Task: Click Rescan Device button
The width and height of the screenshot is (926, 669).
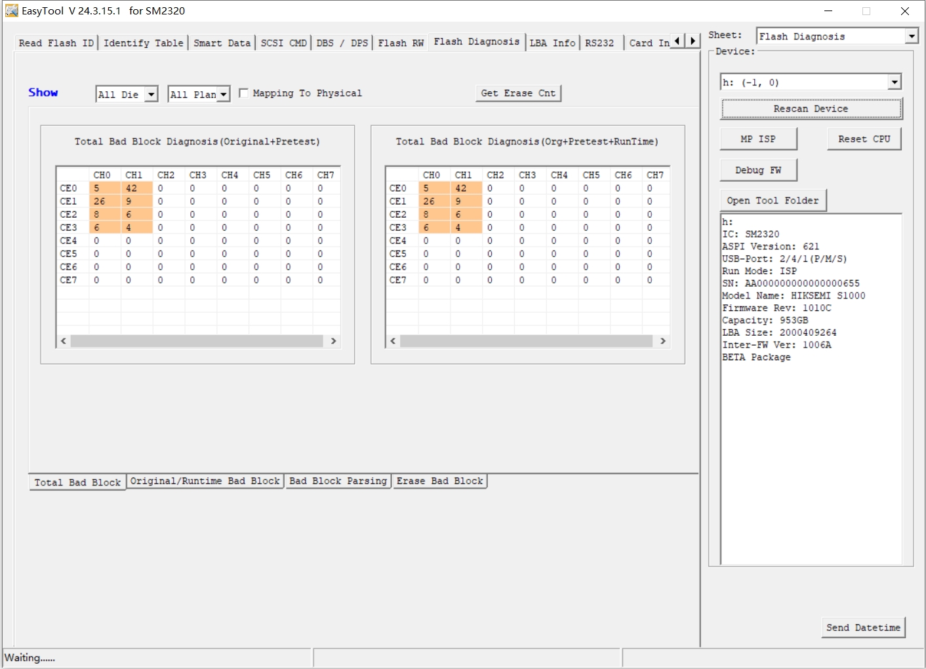Action: [811, 108]
